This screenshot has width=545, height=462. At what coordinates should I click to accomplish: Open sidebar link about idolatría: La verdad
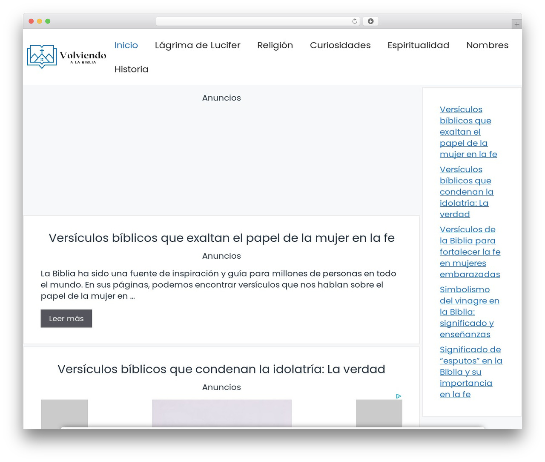coord(467,192)
